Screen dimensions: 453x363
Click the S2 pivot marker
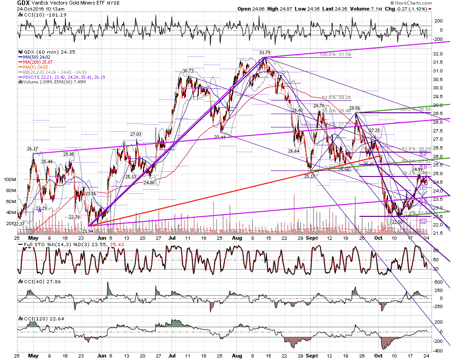coord(423,221)
